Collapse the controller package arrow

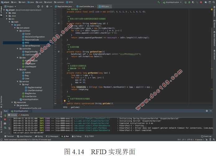17,49
